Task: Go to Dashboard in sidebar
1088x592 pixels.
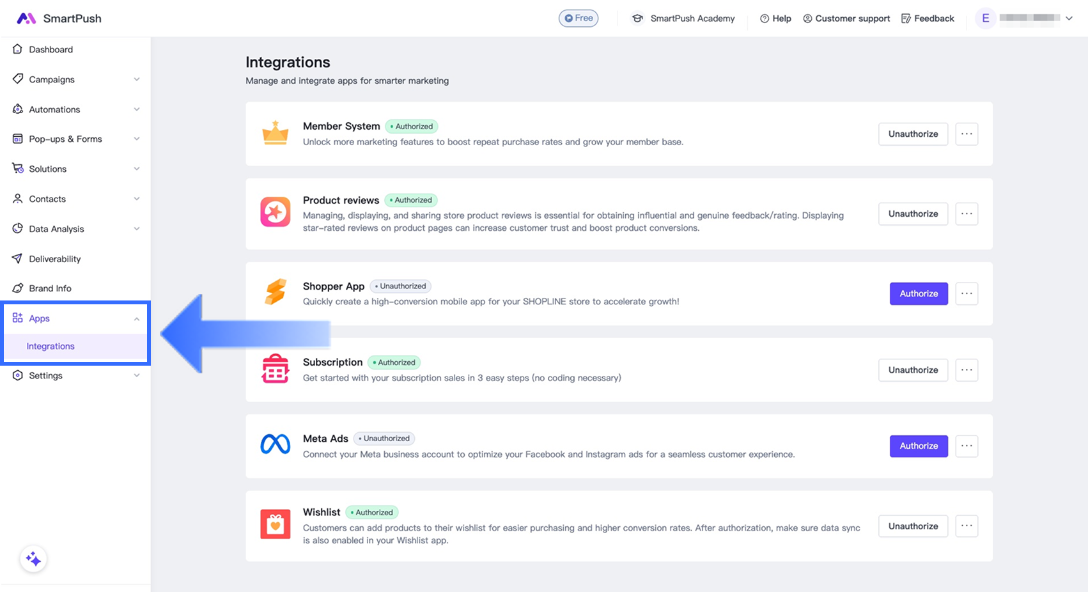Action: click(51, 49)
